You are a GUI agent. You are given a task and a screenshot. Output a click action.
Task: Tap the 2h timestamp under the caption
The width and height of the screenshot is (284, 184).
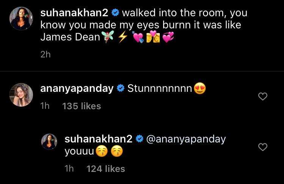pos(45,54)
